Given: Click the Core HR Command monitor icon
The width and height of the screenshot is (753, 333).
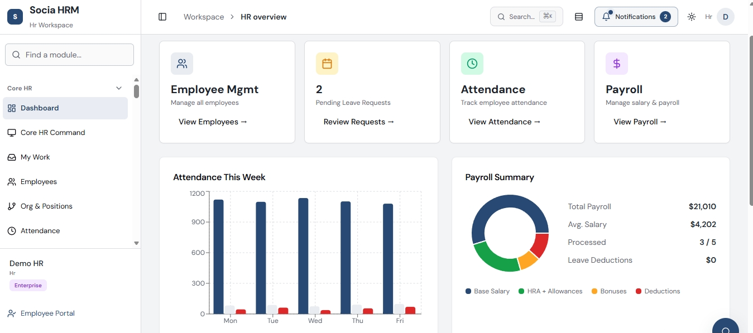Looking at the screenshot, I should point(11,133).
